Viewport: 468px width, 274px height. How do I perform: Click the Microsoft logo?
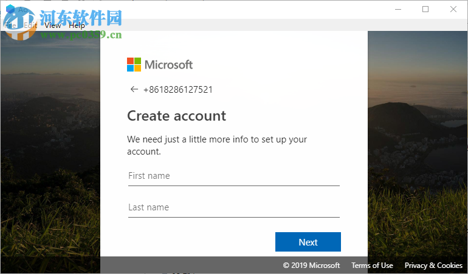160,65
